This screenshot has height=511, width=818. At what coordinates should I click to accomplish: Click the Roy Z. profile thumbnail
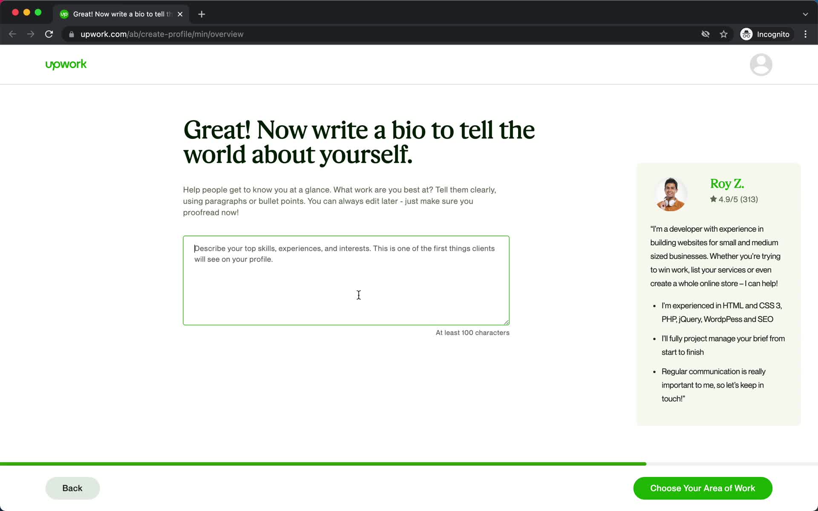670,193
